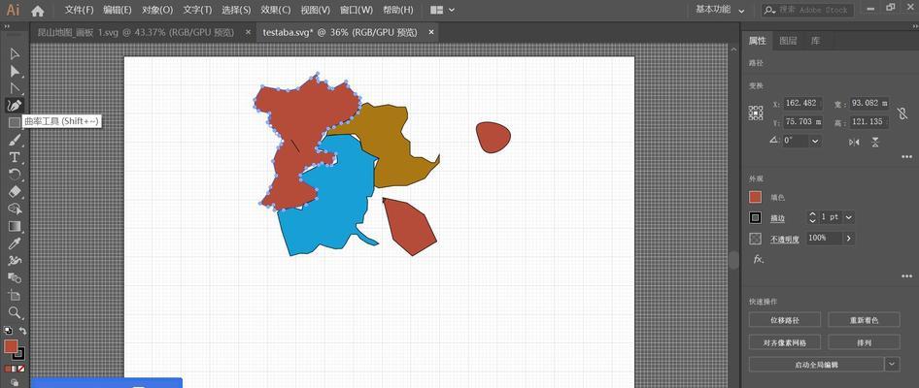Click the 排列 button

coord(864,342)
